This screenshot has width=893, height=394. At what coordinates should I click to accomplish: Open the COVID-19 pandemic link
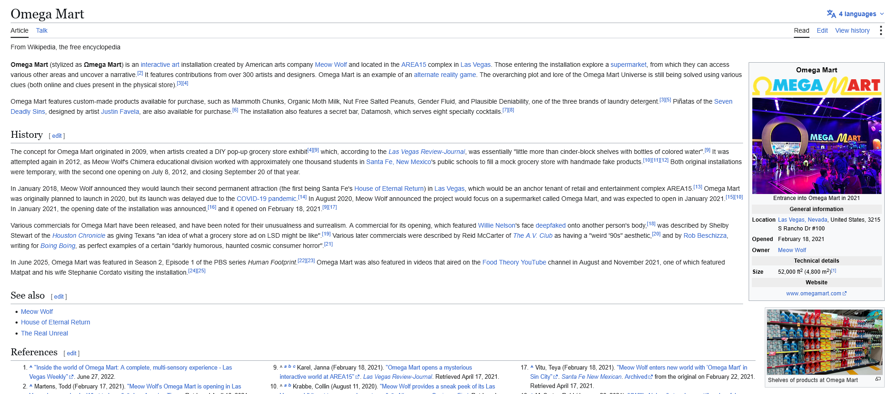tap(266, 199)
